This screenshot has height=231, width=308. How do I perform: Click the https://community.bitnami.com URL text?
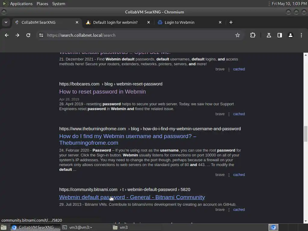tap(88, 189)
